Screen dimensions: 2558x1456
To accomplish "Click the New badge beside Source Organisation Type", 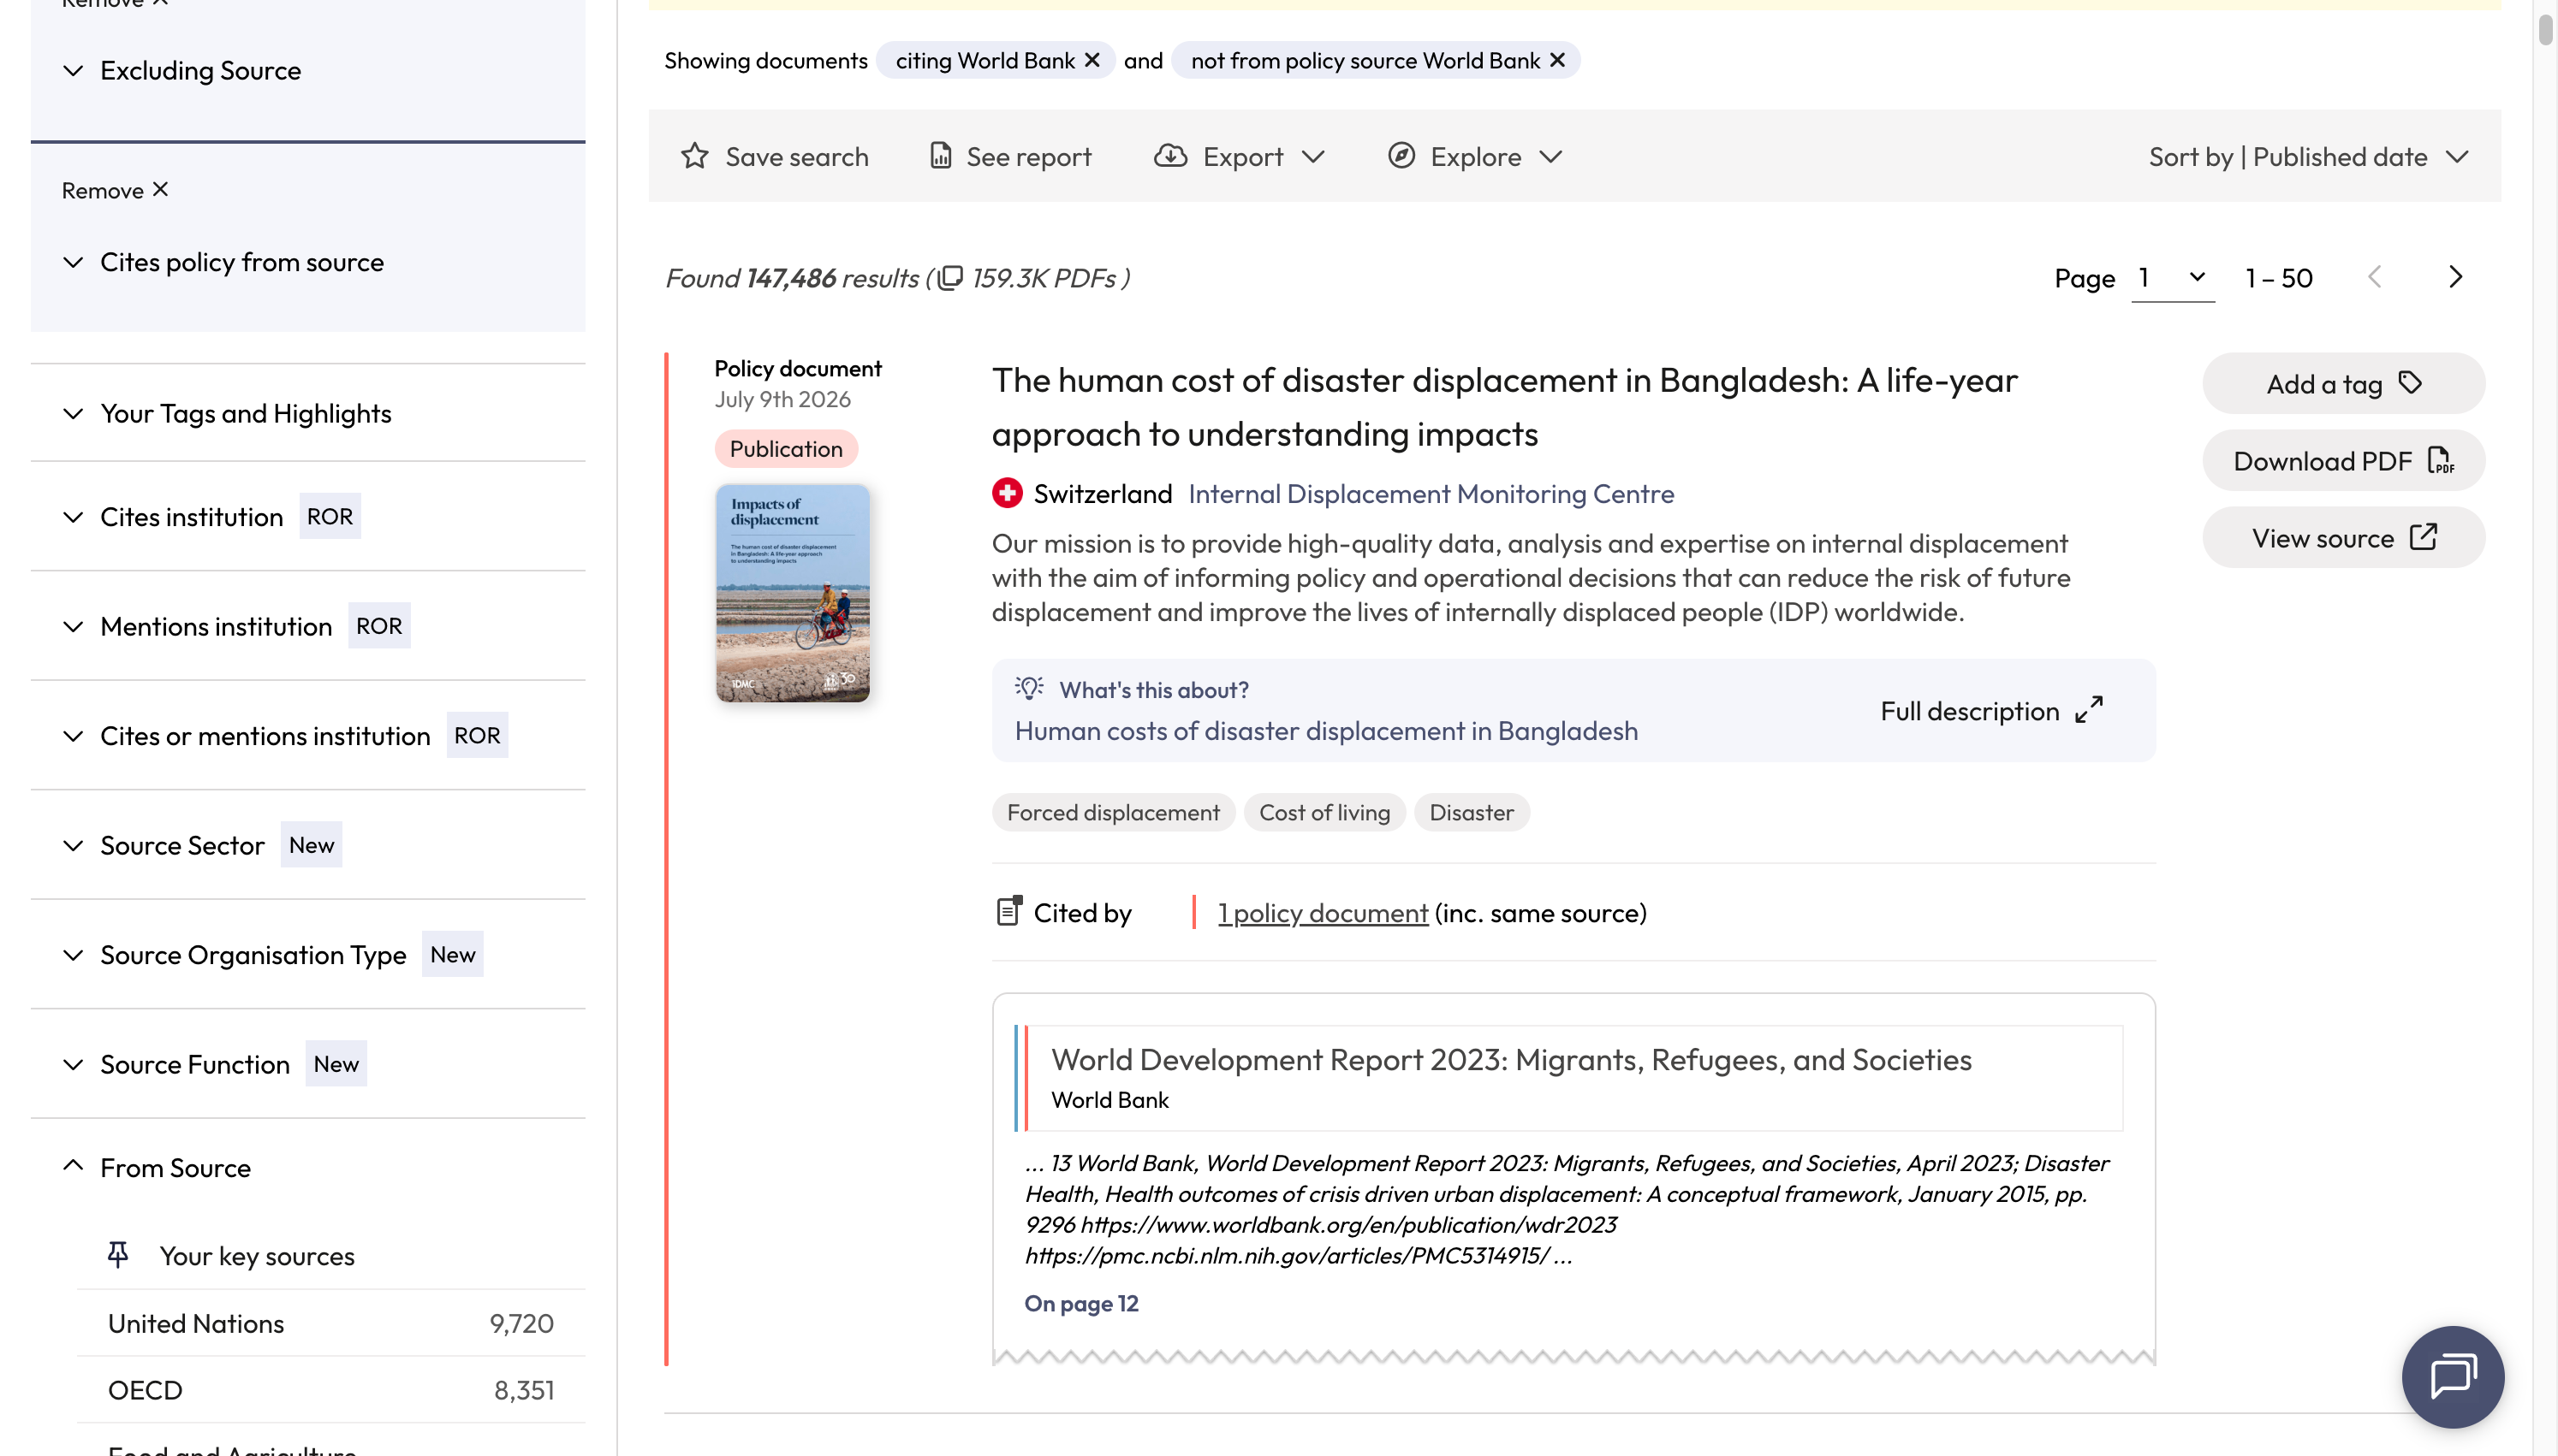I will (452, 955).
